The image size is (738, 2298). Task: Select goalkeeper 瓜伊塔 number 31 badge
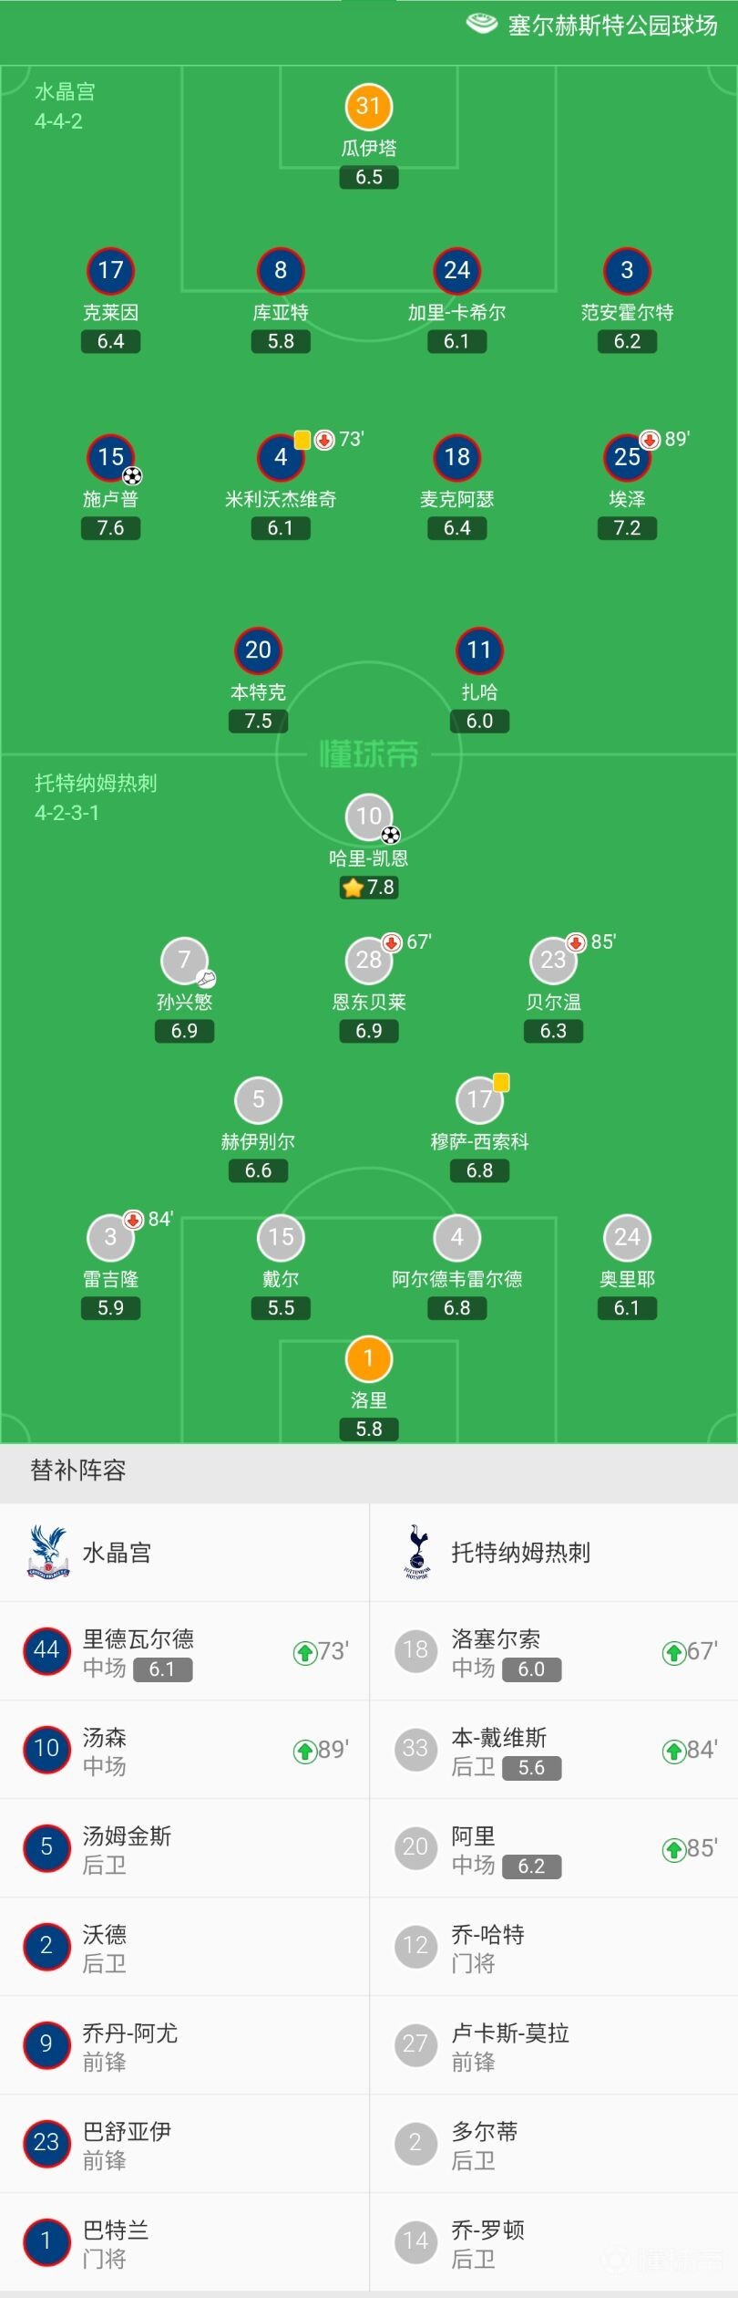point(369,107)
